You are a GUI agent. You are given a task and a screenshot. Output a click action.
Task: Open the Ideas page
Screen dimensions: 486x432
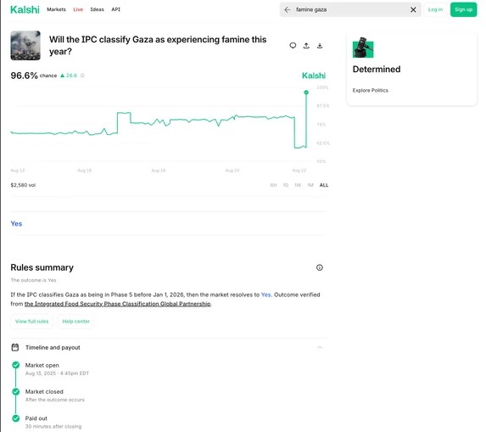coord(97,9)
